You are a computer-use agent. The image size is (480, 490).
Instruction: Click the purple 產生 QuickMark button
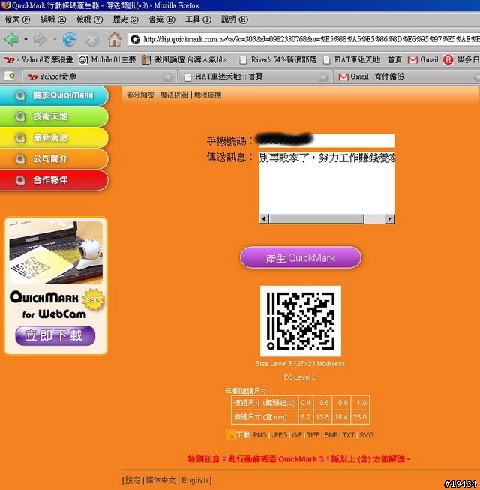pos(301,258)
